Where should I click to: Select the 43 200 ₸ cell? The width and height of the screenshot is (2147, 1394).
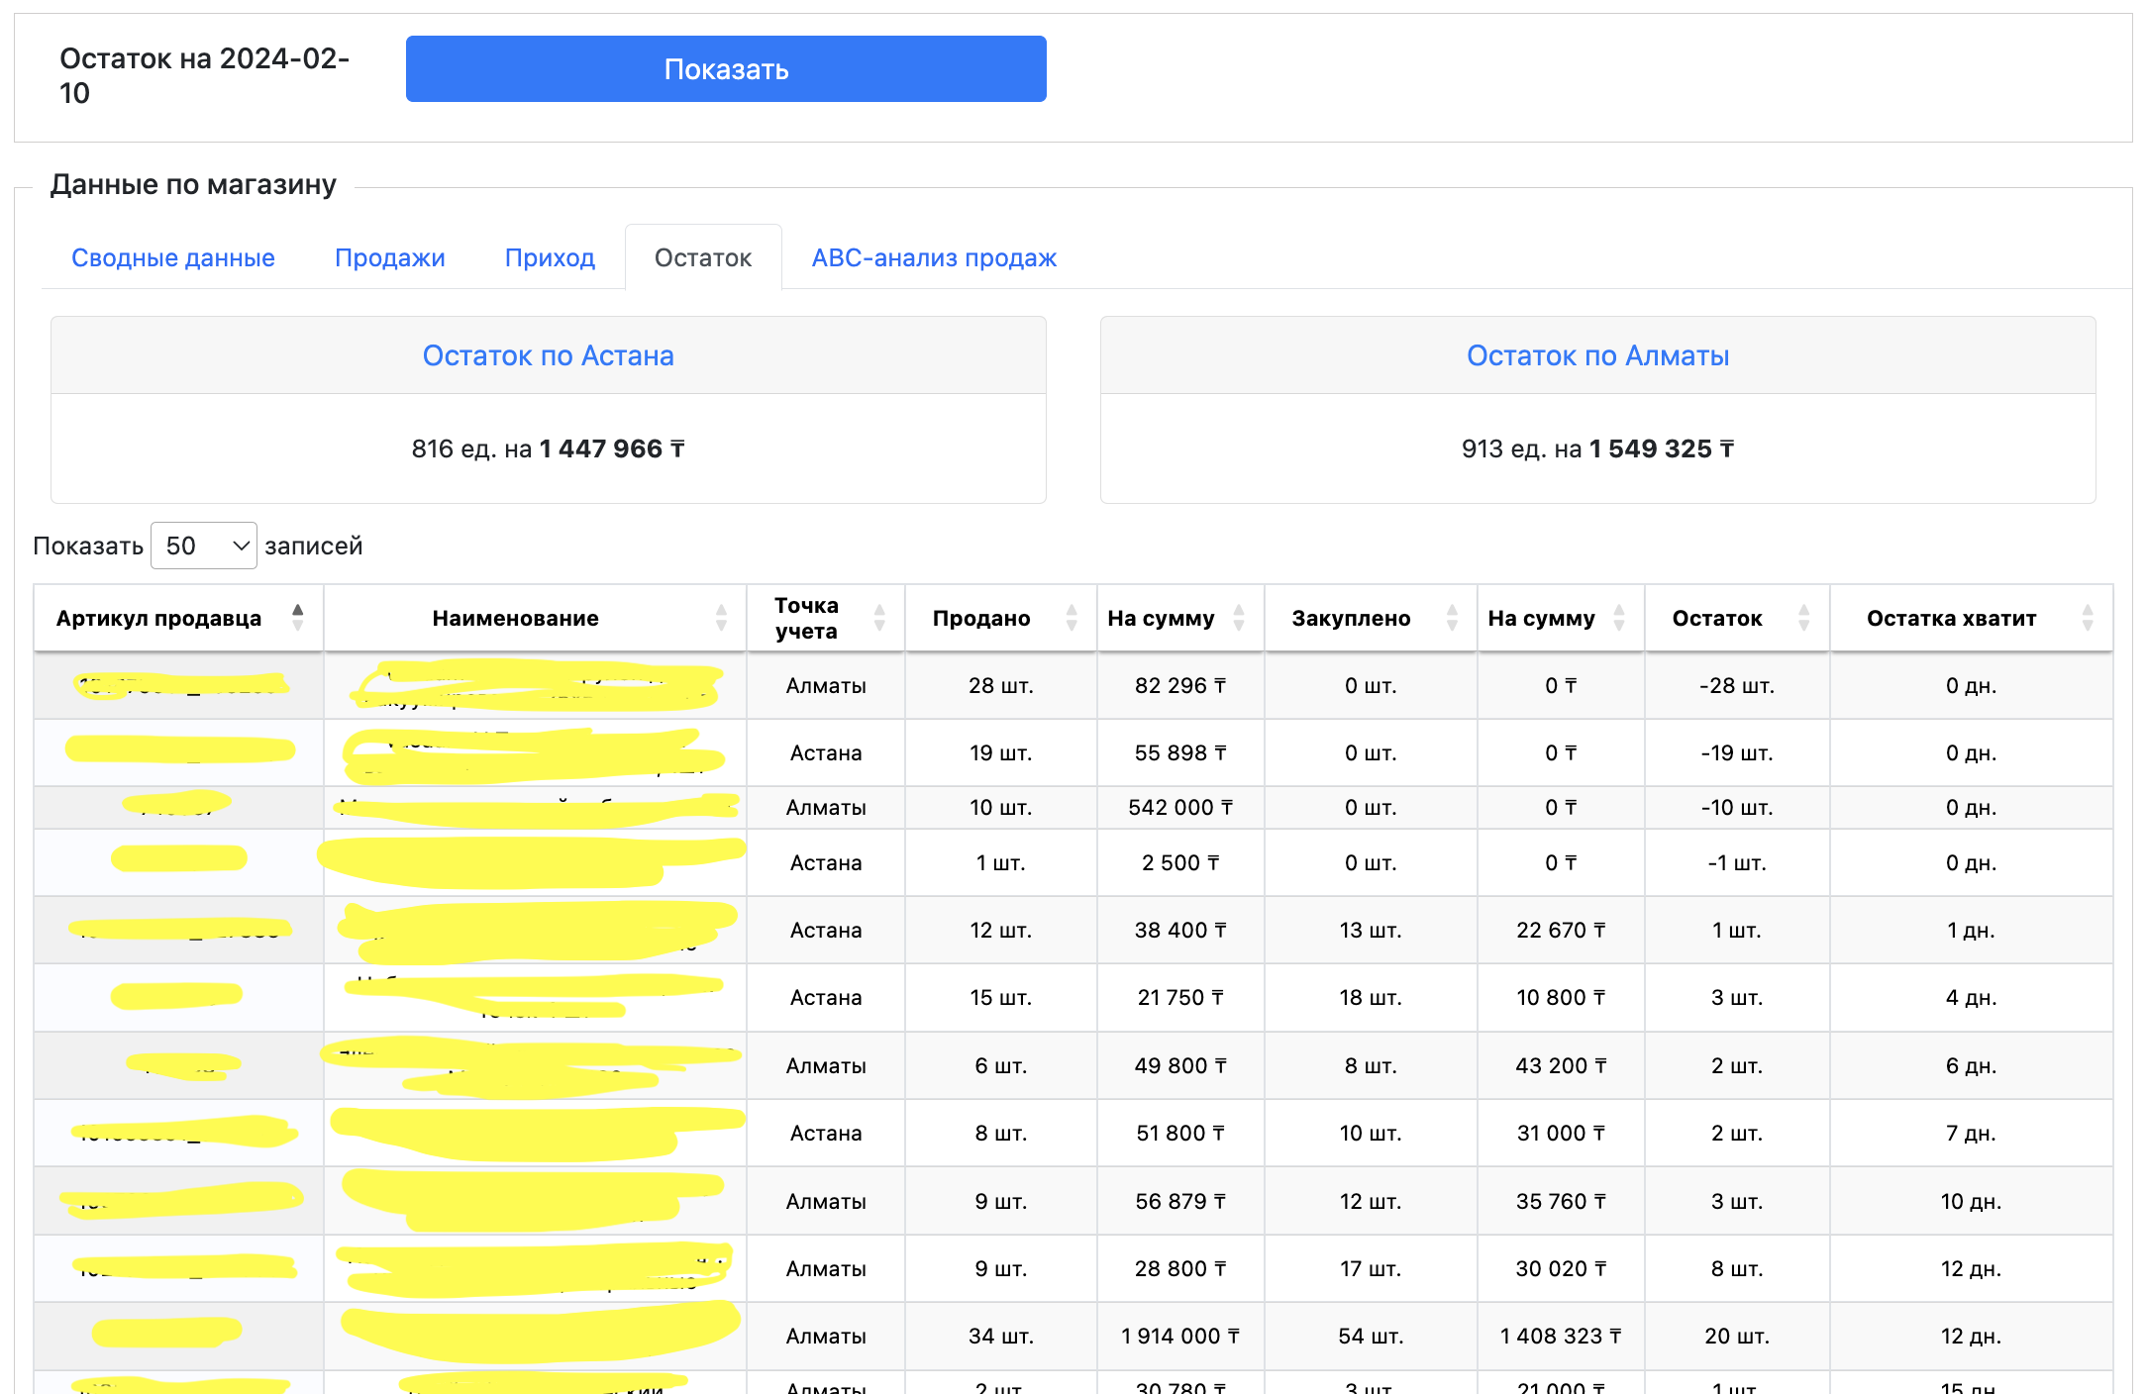tap(1561, 1065)
